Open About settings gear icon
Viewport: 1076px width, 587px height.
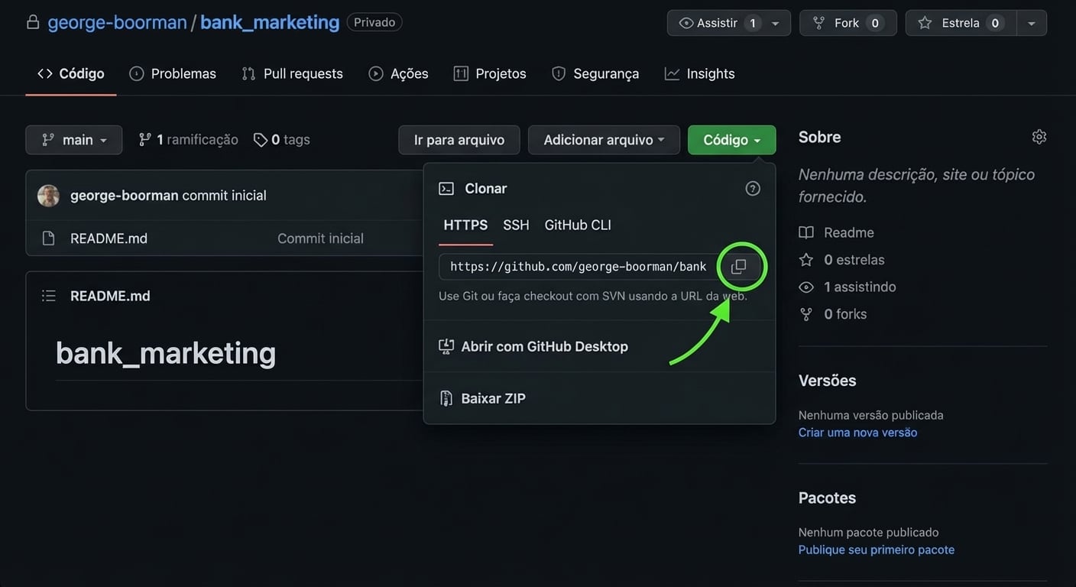tap(1039, 137)
